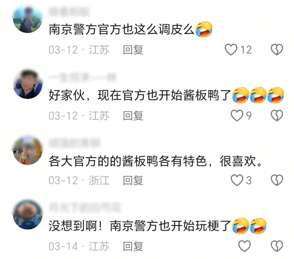Viewport: 294px width, 259px height.
Task: Like the 各大官方 comment with 3 likes
Action: click(x=237, y=180)
